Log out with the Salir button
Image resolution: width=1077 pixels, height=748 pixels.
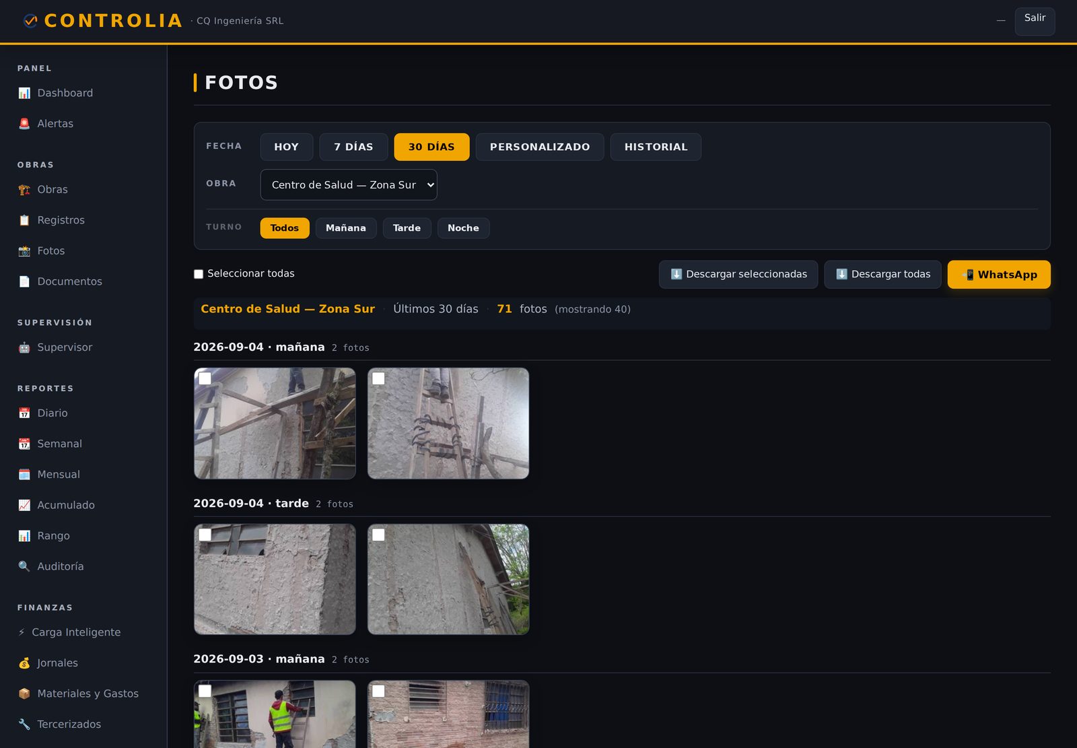(1035, 20)
